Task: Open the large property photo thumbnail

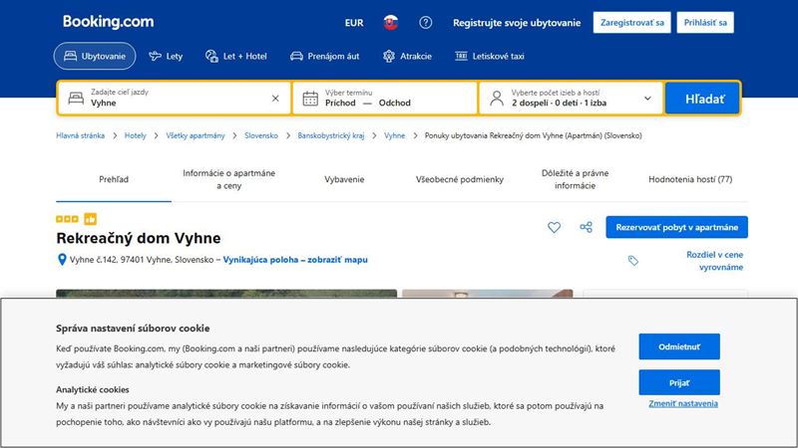Action: click(x=226, y=294)
